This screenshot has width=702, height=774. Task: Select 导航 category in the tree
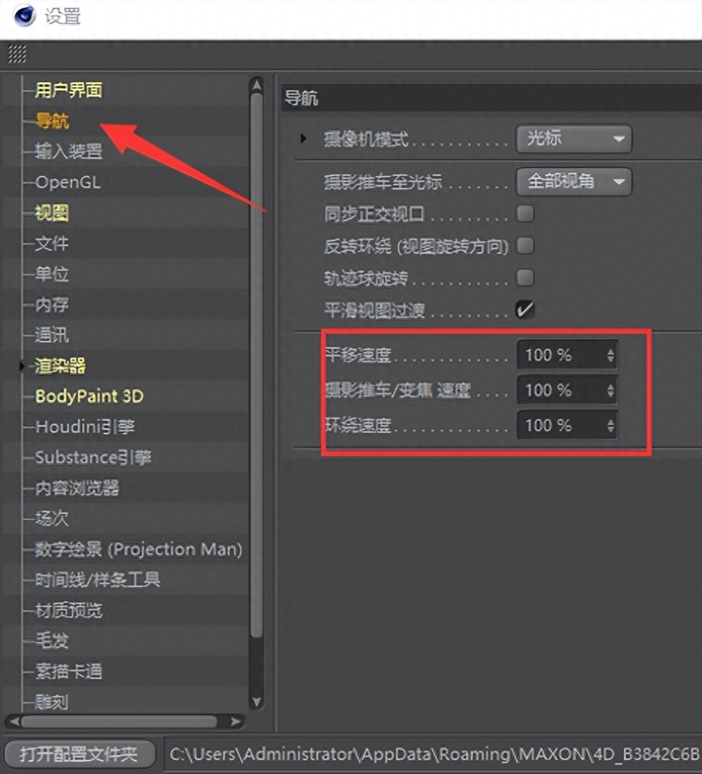coord(51,121)
